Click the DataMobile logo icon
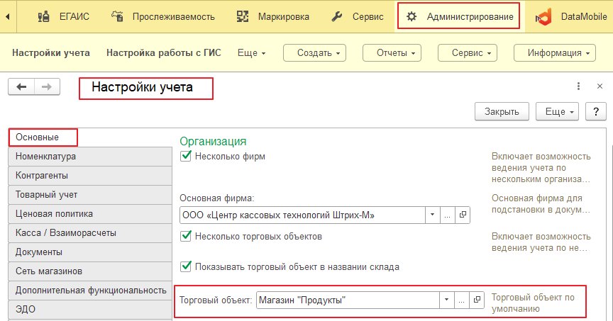Image resolution: width=613 pixels, height=321 pixels. coord(543,17)
